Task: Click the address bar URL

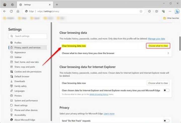Action: (x=48, y=11)
